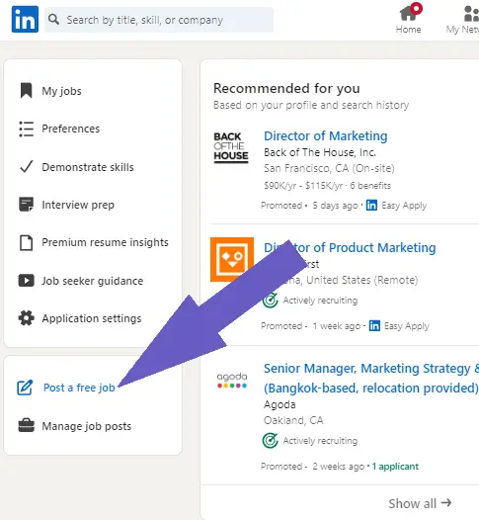Viewport: 479px width, 520px height.
Task: Click the Post a free job pencil icon
Action: coord(25,388)
